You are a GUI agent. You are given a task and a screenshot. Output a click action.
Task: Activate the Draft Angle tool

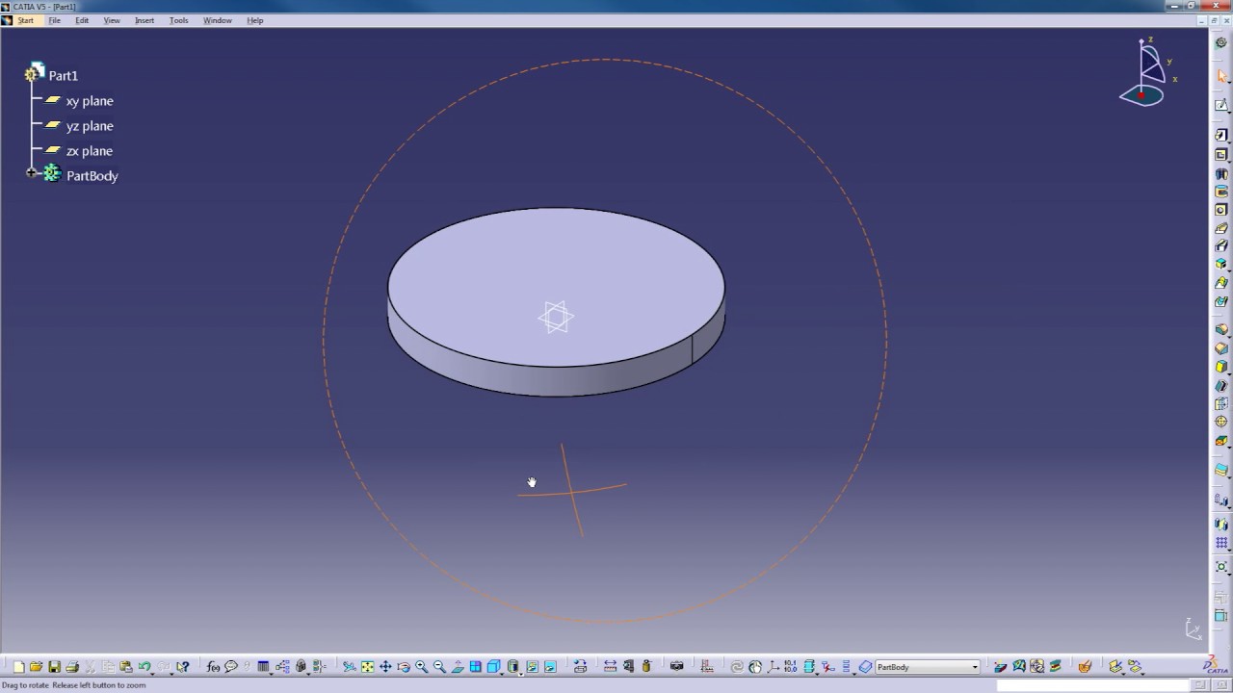pyautogui.click(x=1220, y=367)
